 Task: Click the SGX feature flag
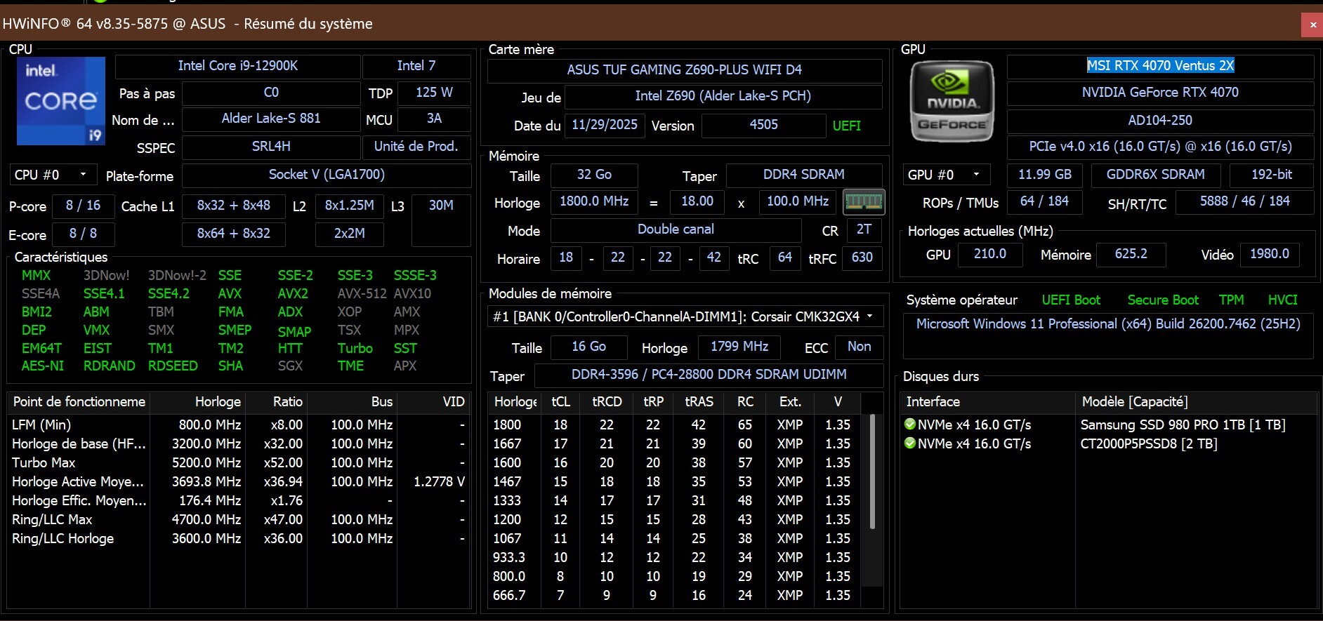290,366
